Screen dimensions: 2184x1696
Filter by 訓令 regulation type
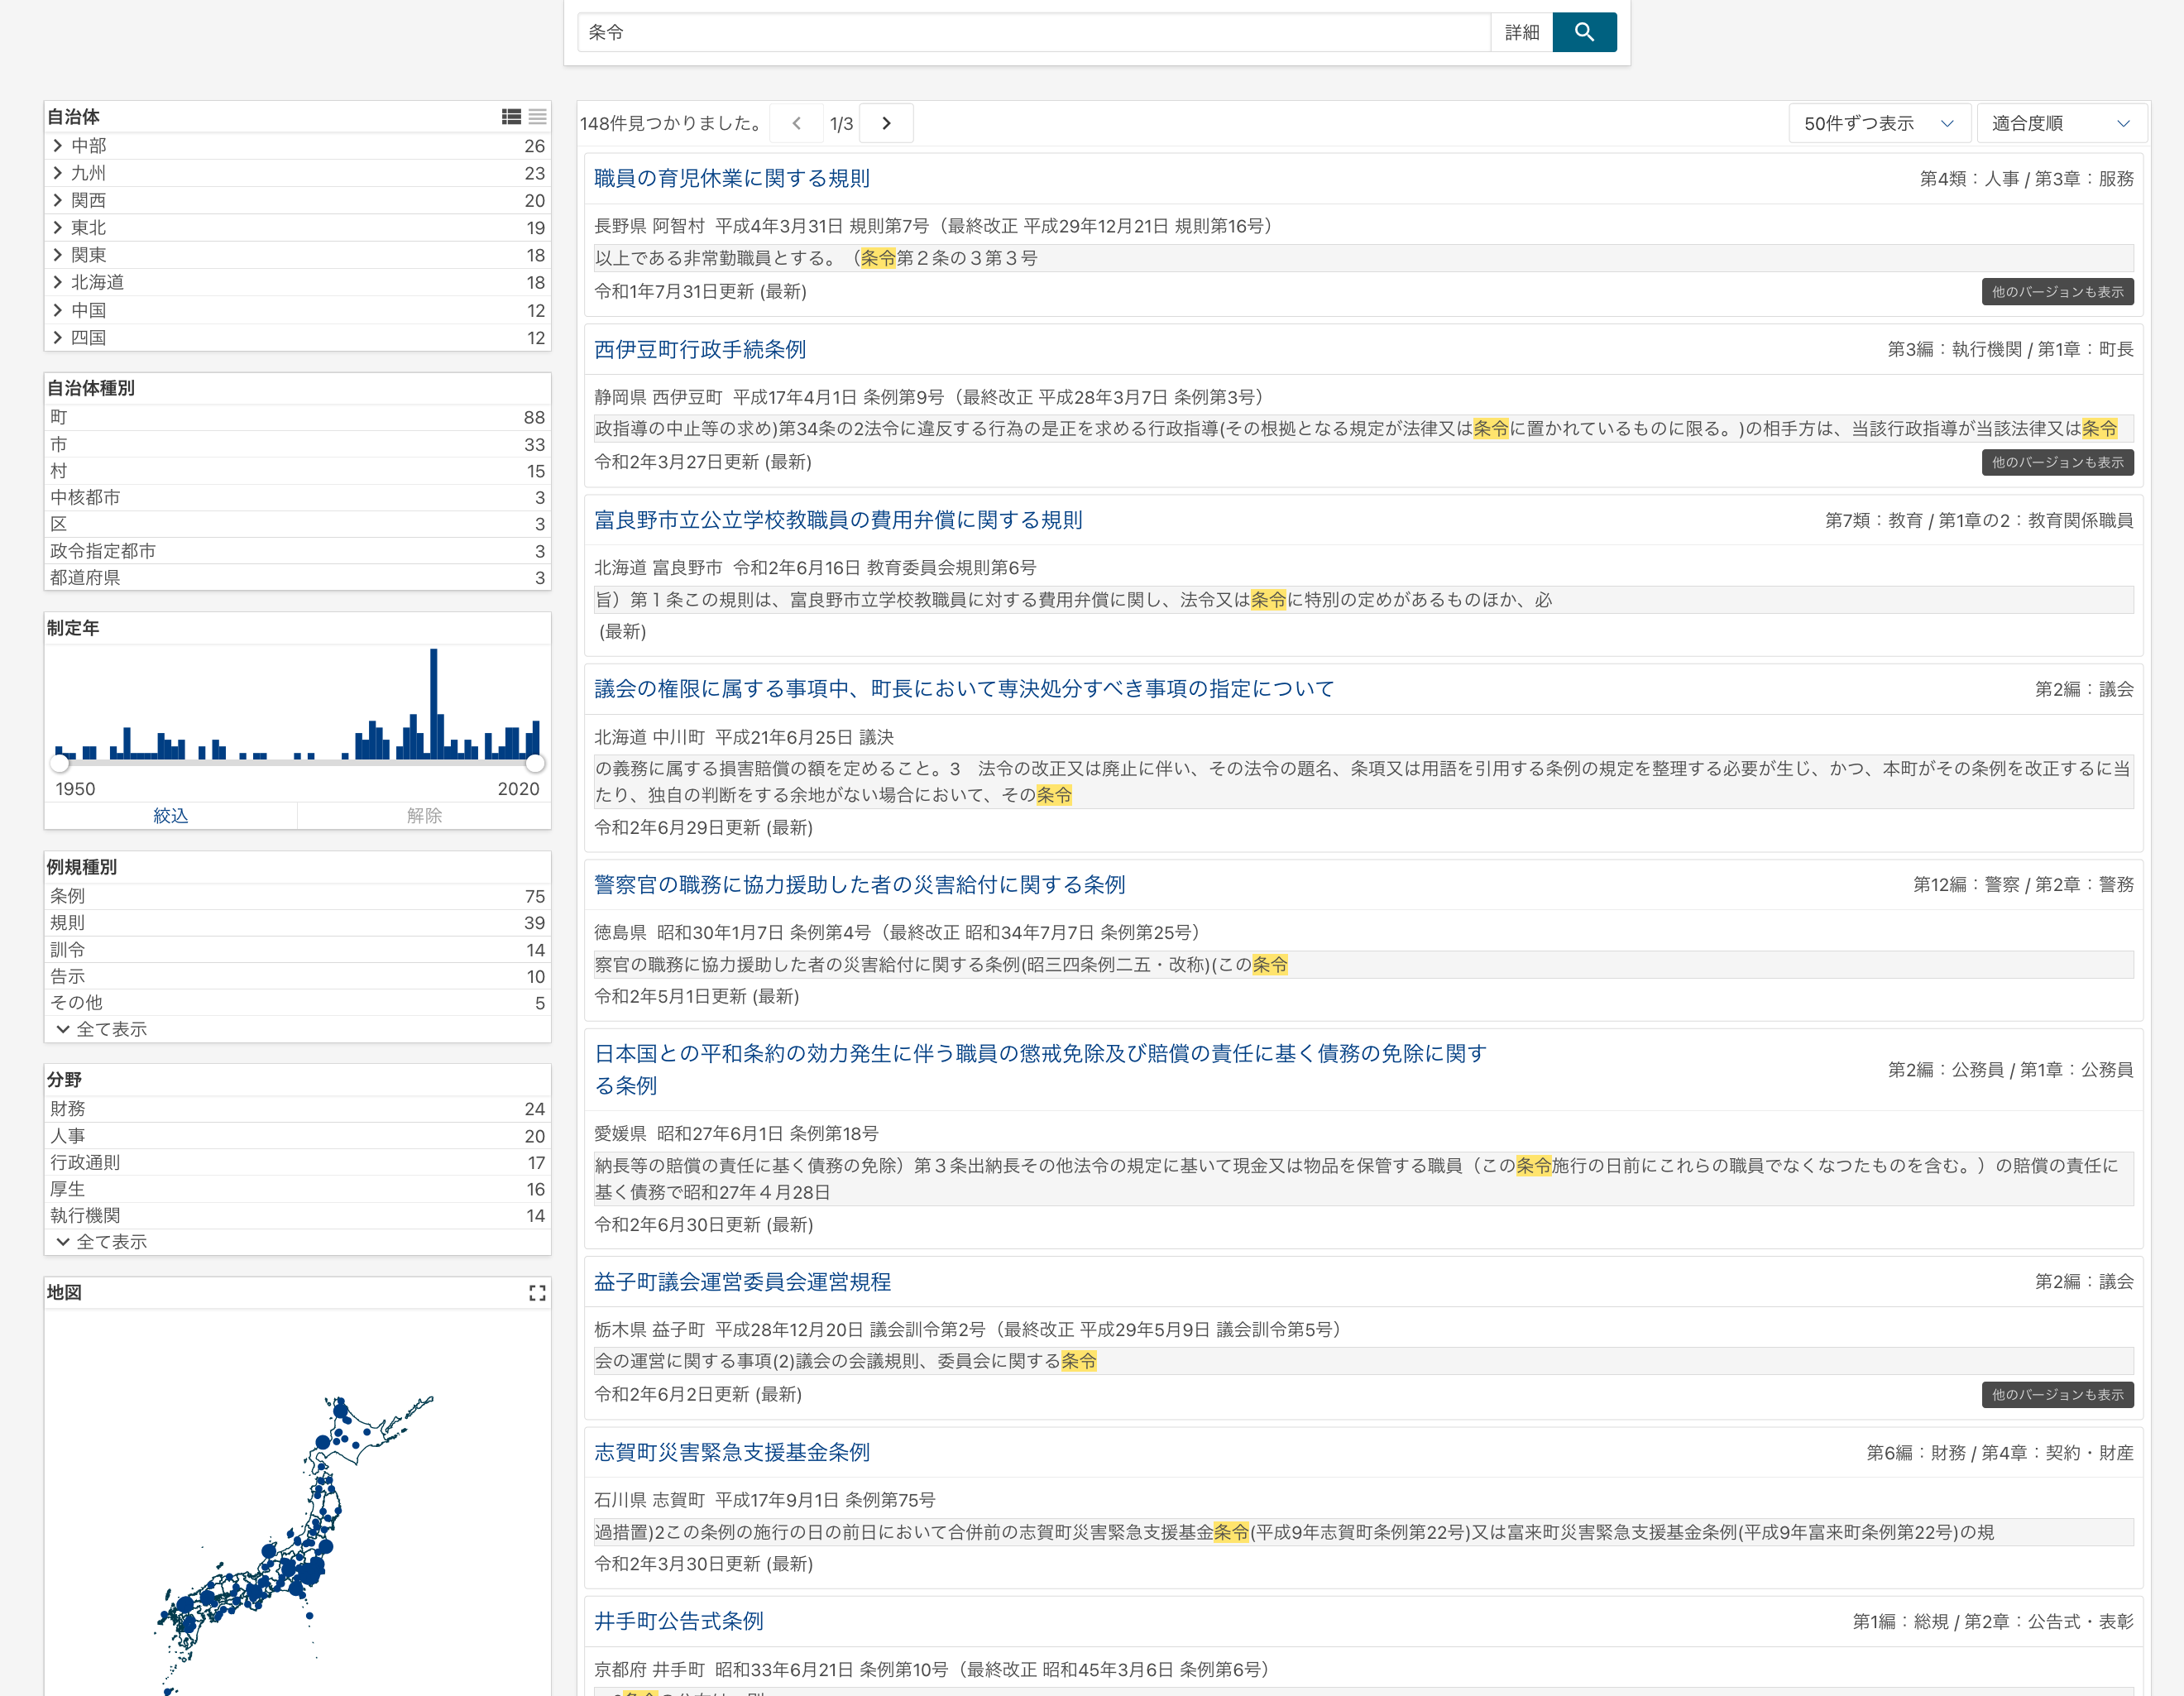(x=298, y=950)
